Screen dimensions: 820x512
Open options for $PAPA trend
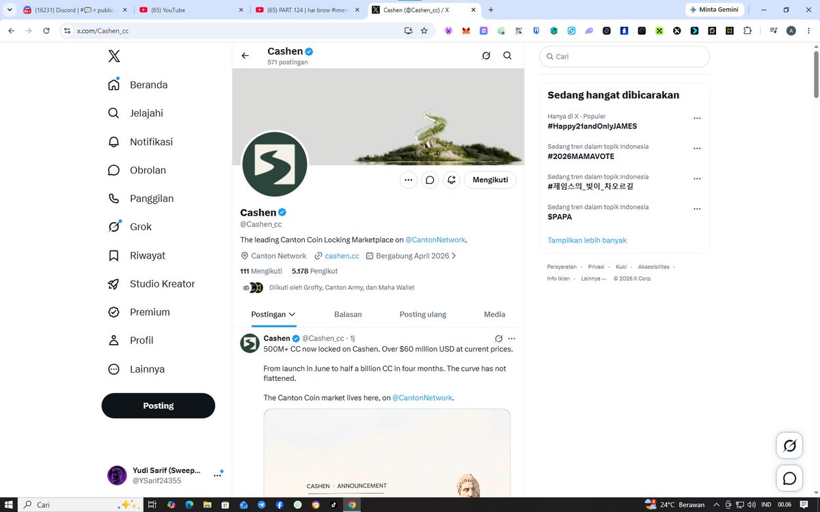point(697,209)
